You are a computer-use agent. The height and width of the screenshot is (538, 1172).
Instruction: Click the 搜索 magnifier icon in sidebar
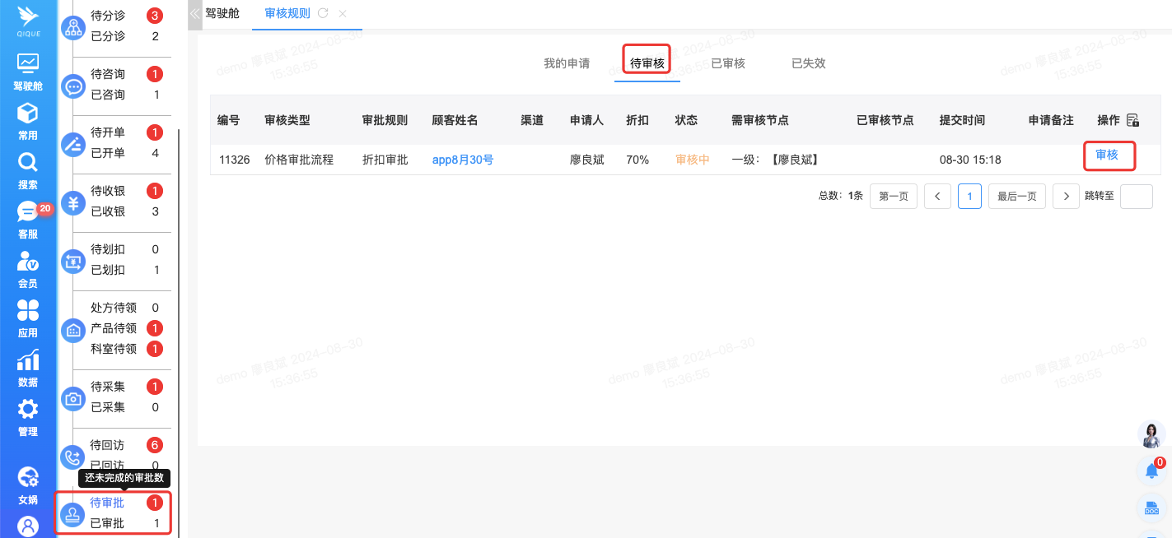(27, 162)
